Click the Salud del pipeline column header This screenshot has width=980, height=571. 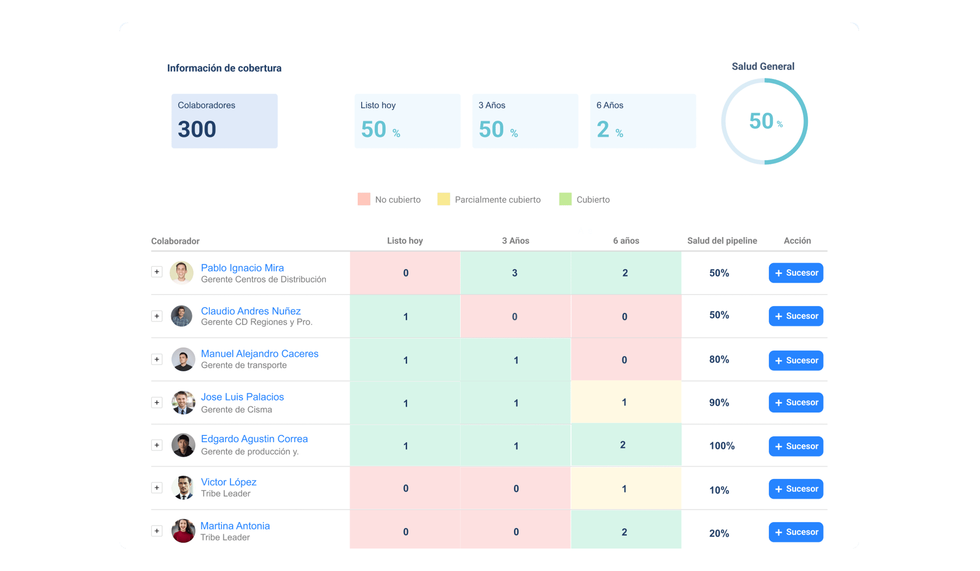point(722,240)
